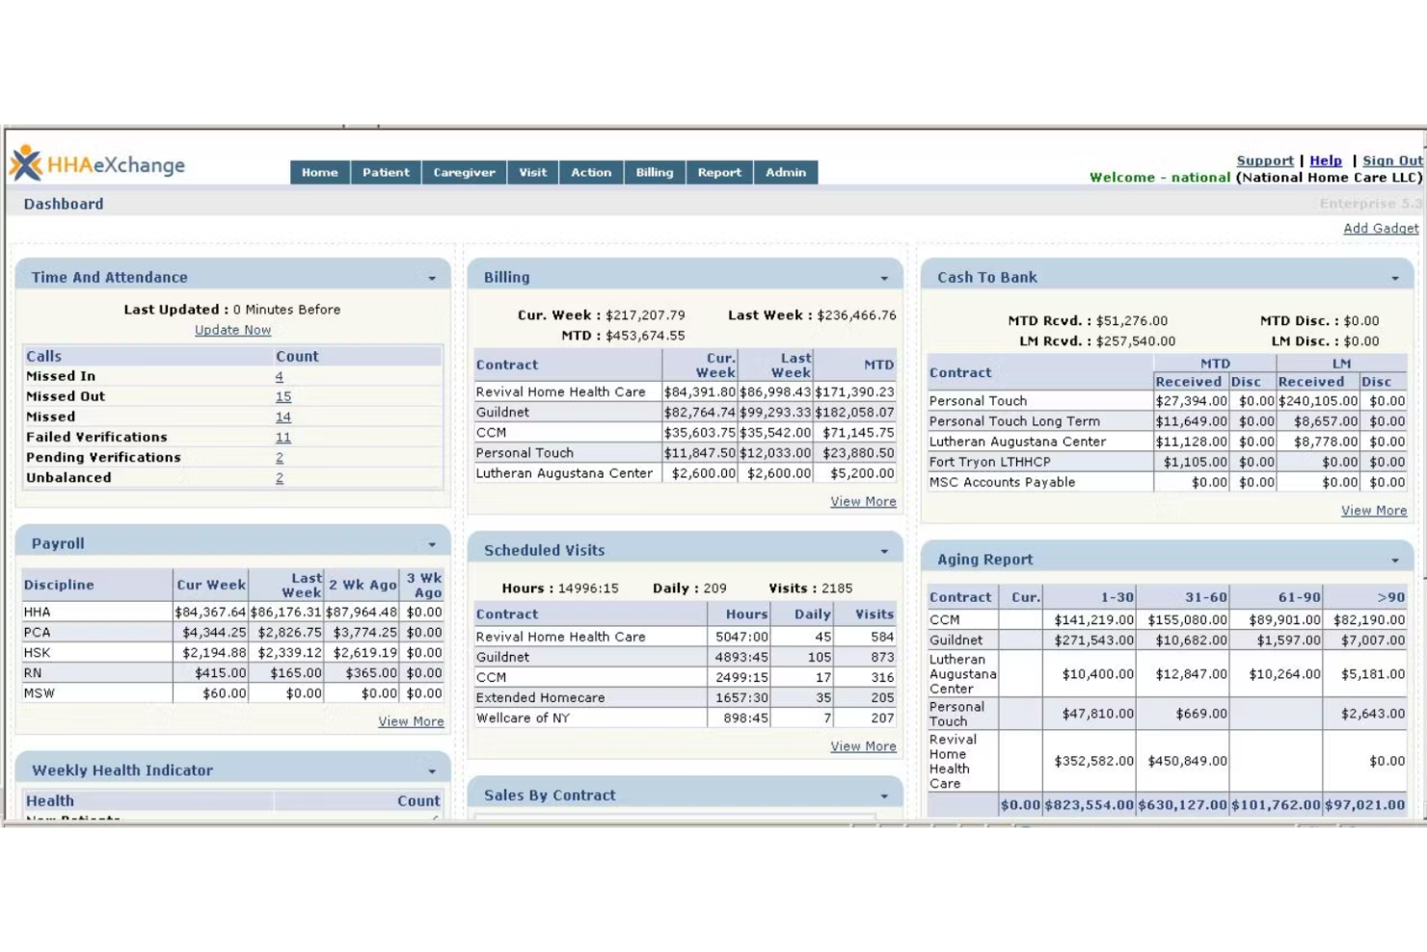The width and height of the screenshot is (1427, 952).
Task: Open the Missed Out count 15
Action: pos(283,397)
